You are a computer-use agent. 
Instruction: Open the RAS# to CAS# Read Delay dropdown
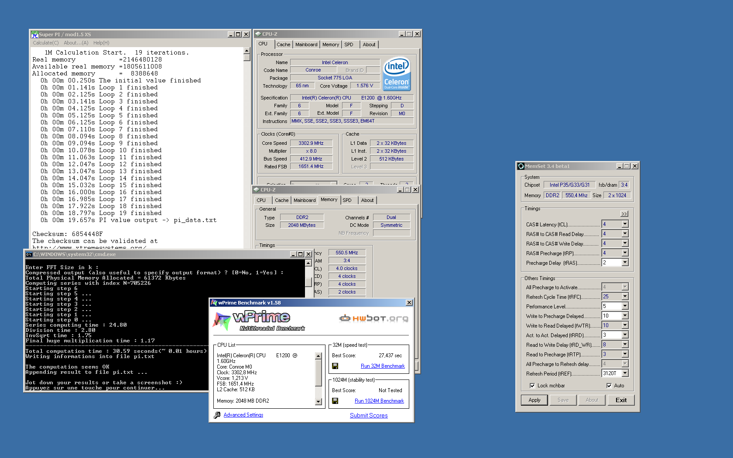point(625,234)
